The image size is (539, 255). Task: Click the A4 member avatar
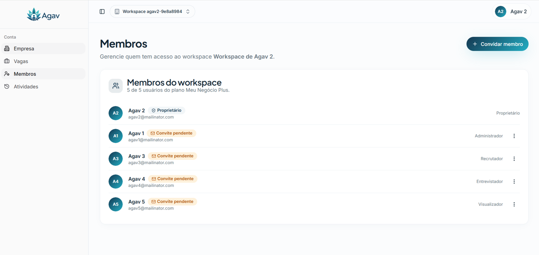pyautogui.click(x=115, y=181)
